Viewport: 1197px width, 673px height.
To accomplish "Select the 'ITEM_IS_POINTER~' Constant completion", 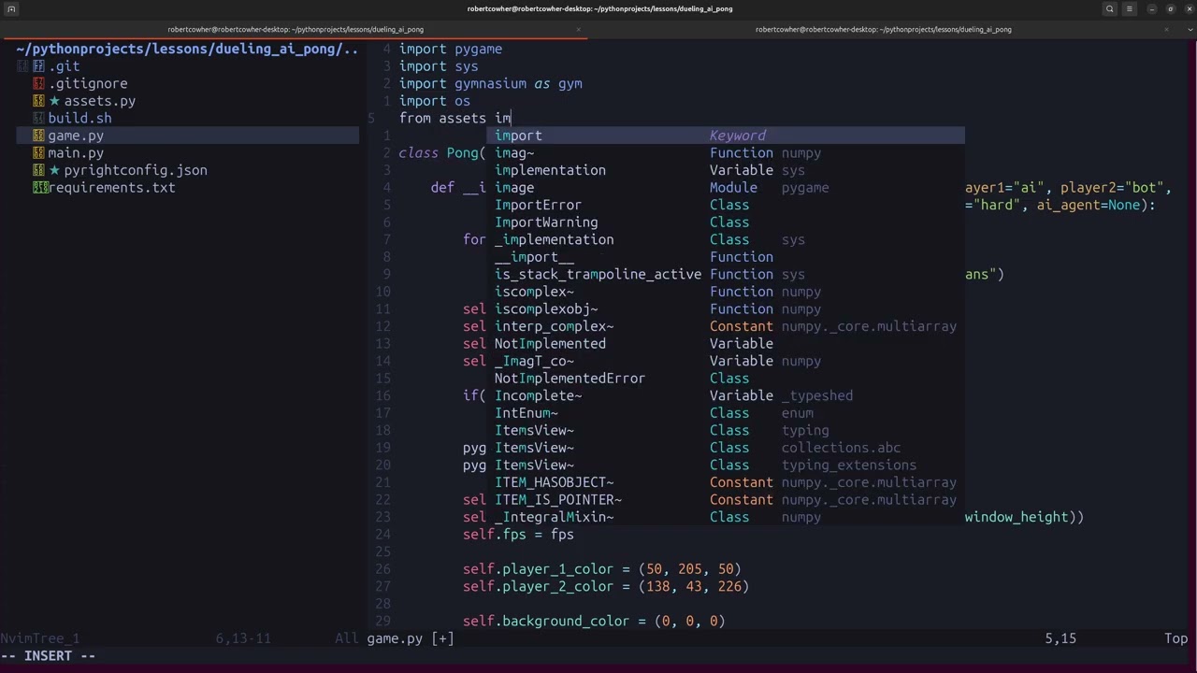I will 725,498.
